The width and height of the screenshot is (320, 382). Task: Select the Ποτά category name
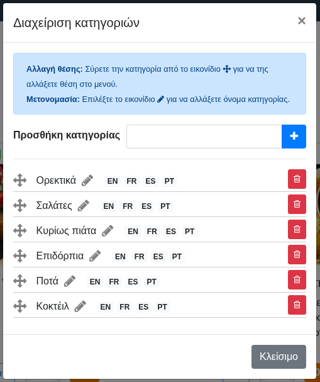(47, 281)
